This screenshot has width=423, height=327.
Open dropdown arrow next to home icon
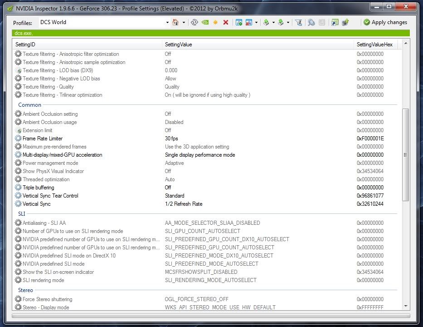pyautogui.click(x=184, y=22)
